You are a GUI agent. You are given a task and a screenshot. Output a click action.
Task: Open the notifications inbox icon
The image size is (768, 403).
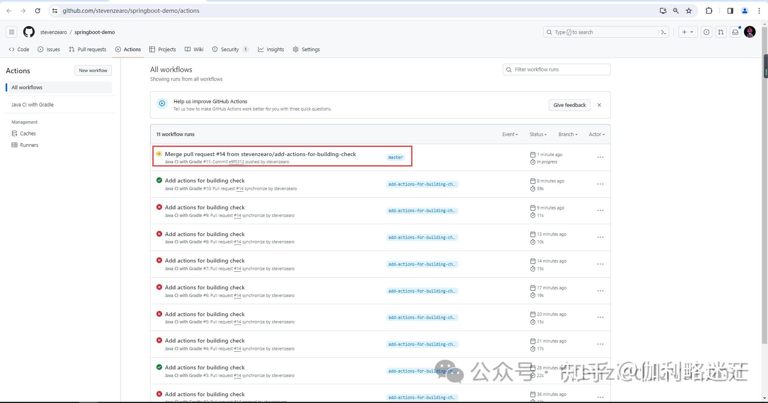point(735,32)
